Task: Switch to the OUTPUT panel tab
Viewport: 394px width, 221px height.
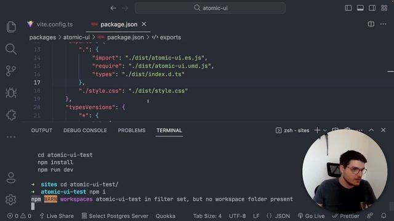Action: point(42,131)
